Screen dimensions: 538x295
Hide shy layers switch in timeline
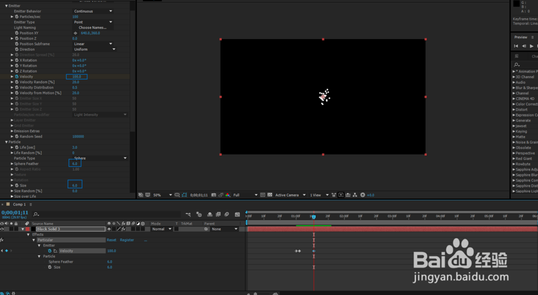[210, 214]
